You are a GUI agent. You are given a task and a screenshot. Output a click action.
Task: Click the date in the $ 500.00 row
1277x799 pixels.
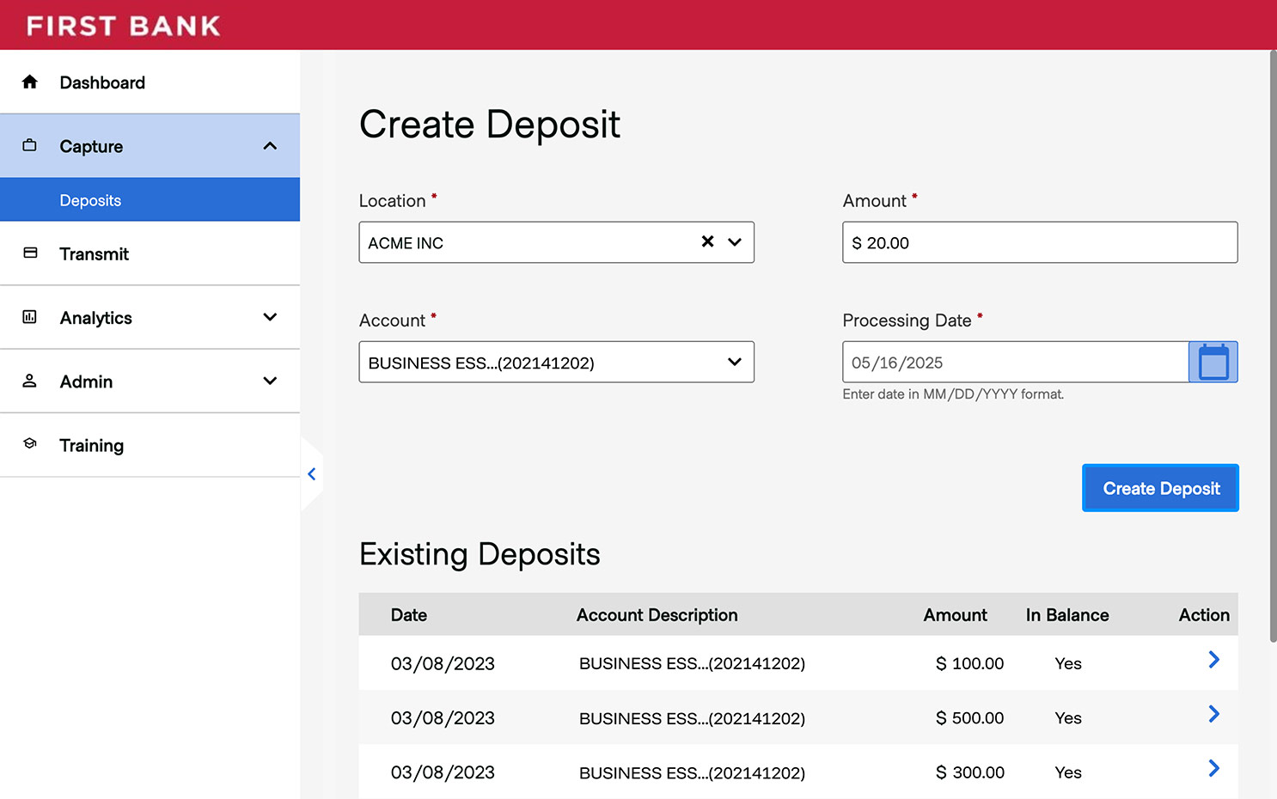pos(443,717)
